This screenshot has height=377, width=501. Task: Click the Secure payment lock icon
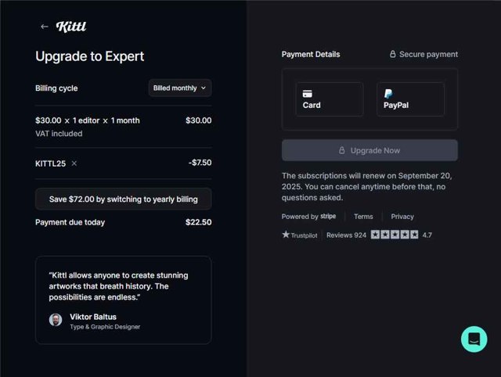coord(393,55)
